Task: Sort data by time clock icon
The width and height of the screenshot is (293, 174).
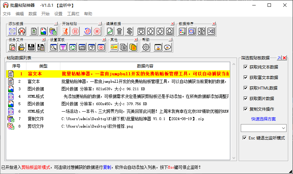Action: point(192,31)
